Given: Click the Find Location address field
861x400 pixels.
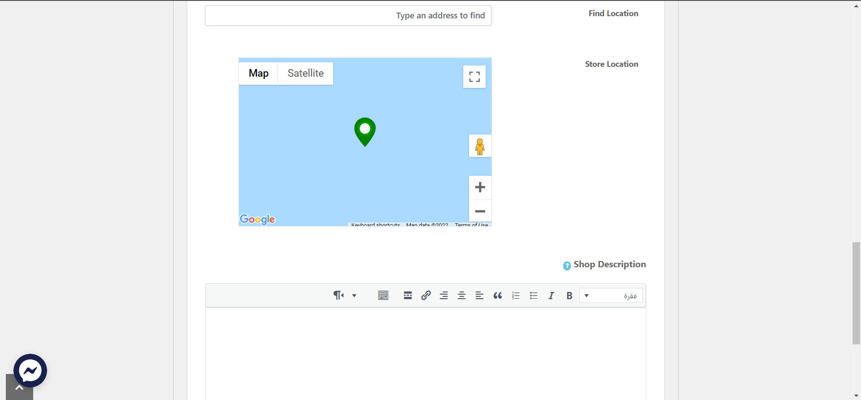Looking at the screenshot, I should pyautogui.click(x=348, y=16).
